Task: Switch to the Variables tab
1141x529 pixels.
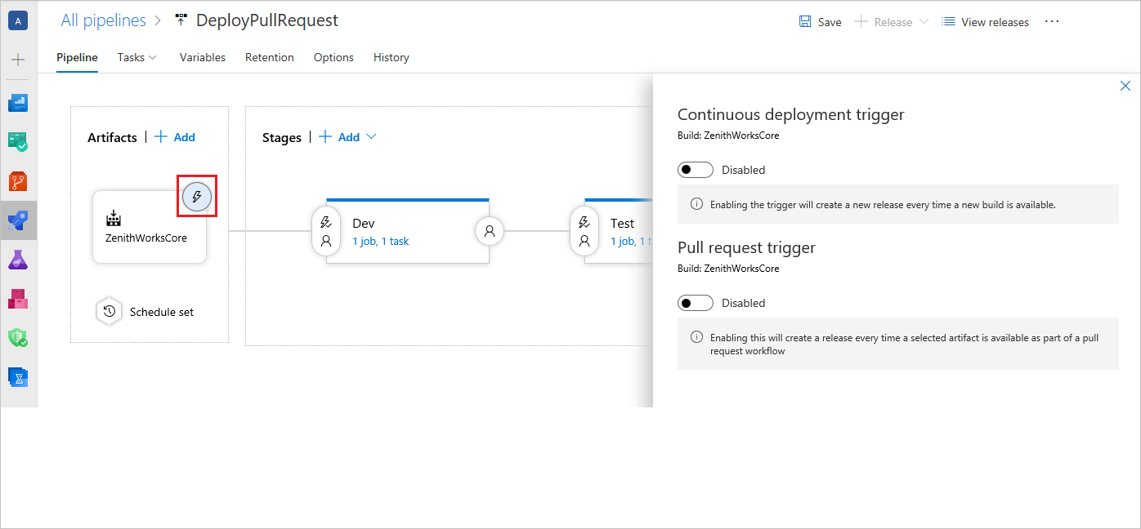Action: coord(203,57)
